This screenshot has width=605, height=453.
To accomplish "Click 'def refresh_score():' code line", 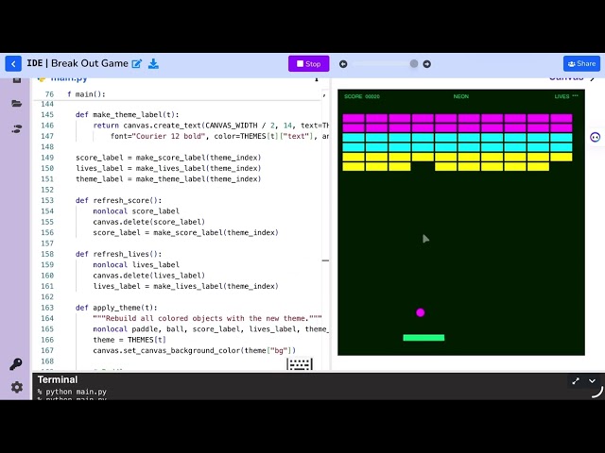I will (119, 200).
